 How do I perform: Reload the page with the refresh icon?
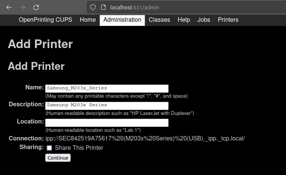click(x=36, y=8)
